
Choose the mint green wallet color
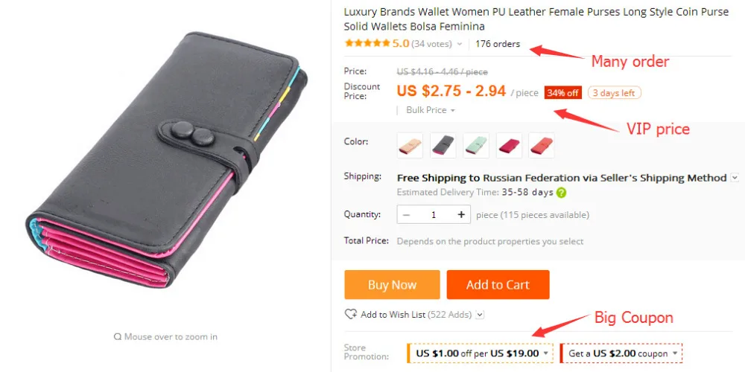[476, 145]
